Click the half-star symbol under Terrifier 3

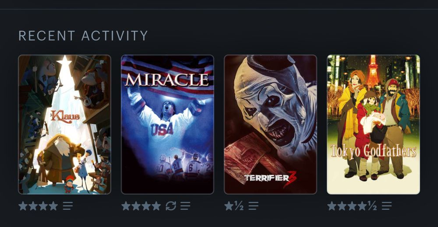click(239, 206)
